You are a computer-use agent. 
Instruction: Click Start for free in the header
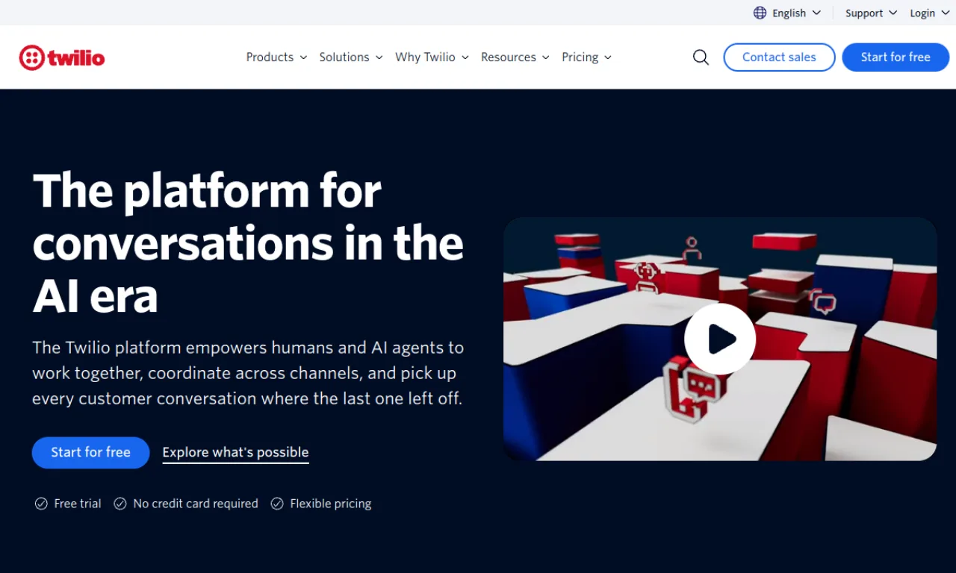[896, 57]
